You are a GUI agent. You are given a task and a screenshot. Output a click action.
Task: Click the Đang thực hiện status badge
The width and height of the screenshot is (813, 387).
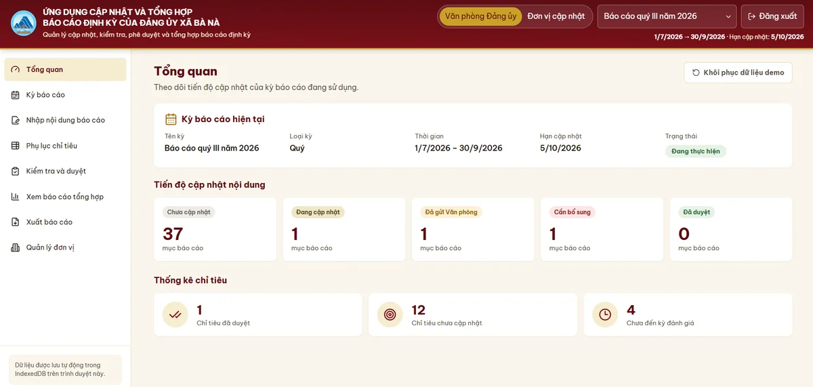pyautogui.click(x=696, y=151)
